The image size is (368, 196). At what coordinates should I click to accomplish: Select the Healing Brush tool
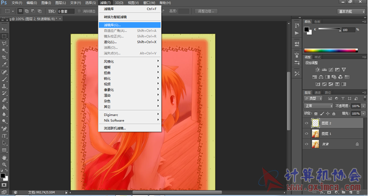(4, 72)
